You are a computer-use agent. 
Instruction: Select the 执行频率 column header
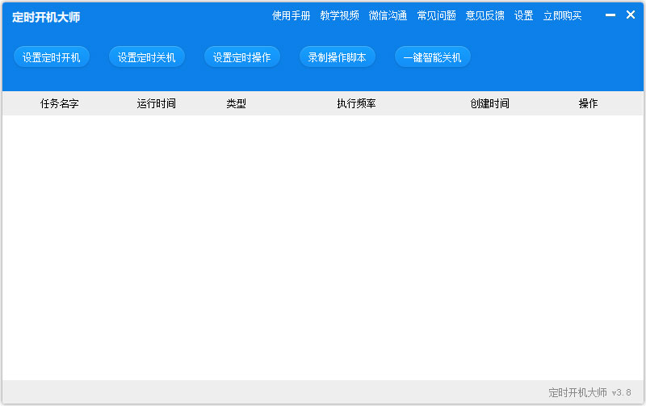coord(356,104)
